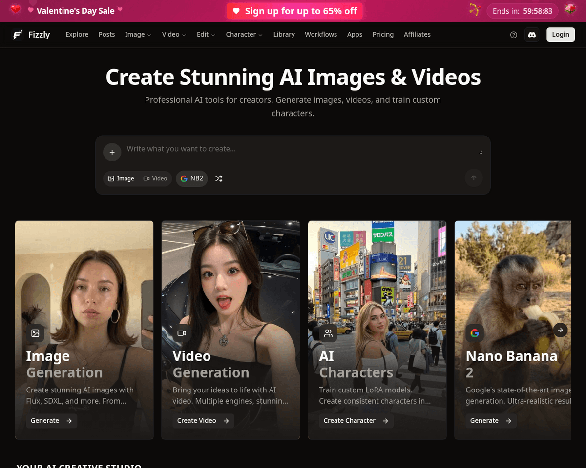Expand the Edit navigation dropdown
This screenshot has height=468, width=586.
click(206, 35)
